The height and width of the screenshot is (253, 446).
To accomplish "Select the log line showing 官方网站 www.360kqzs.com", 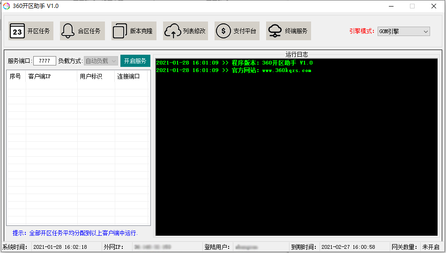I will (x=233, y=71).
